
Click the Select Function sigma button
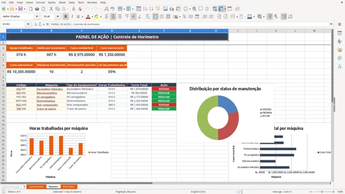point(40,24)
